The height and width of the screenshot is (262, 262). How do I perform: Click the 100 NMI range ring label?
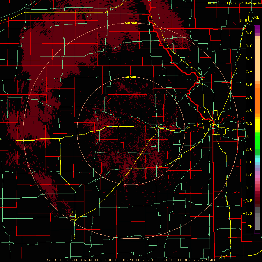pos(131,23)
